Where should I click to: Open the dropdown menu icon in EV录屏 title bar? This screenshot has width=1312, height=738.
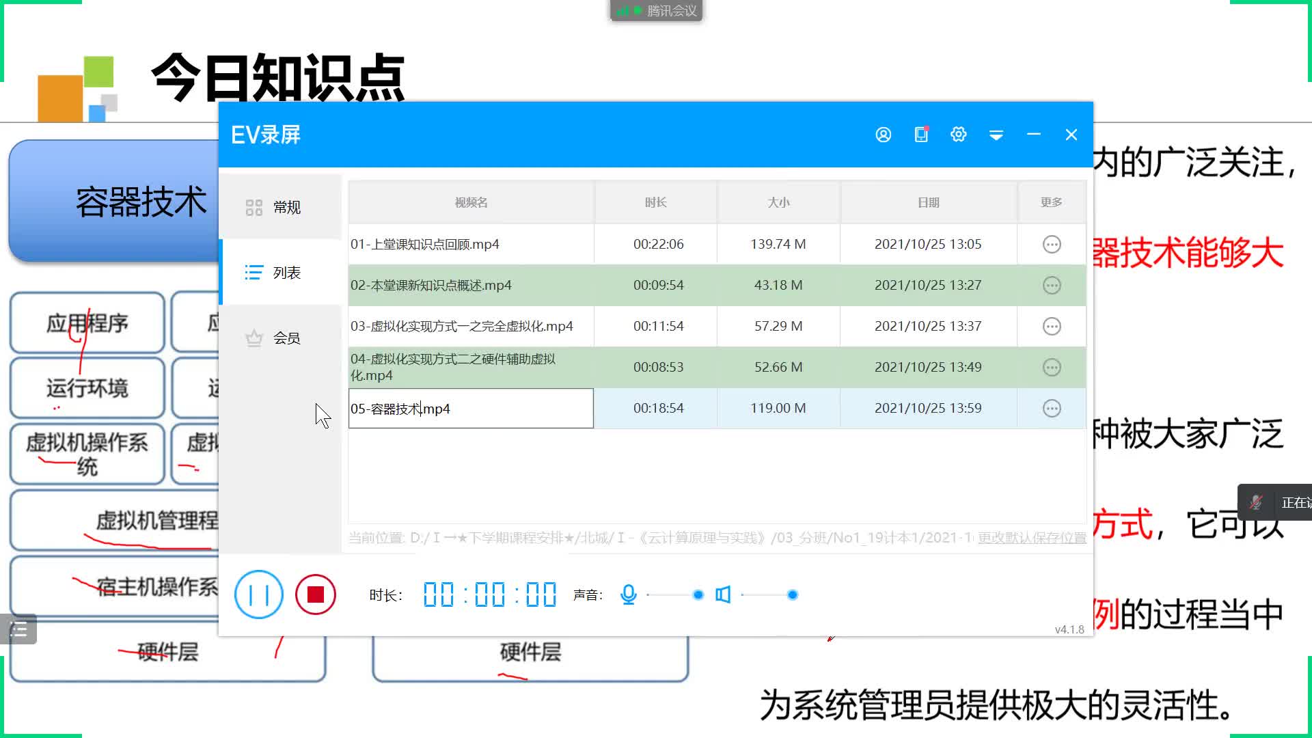pyautogui.click(x=996, y=135)
